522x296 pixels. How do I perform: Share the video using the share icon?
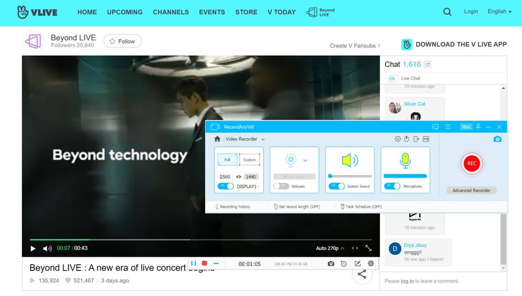[362, 275]
